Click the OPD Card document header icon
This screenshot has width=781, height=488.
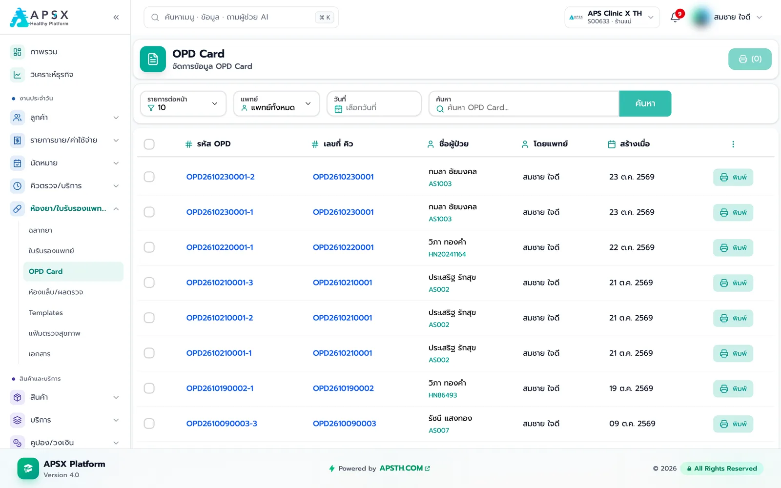point(153,59)
